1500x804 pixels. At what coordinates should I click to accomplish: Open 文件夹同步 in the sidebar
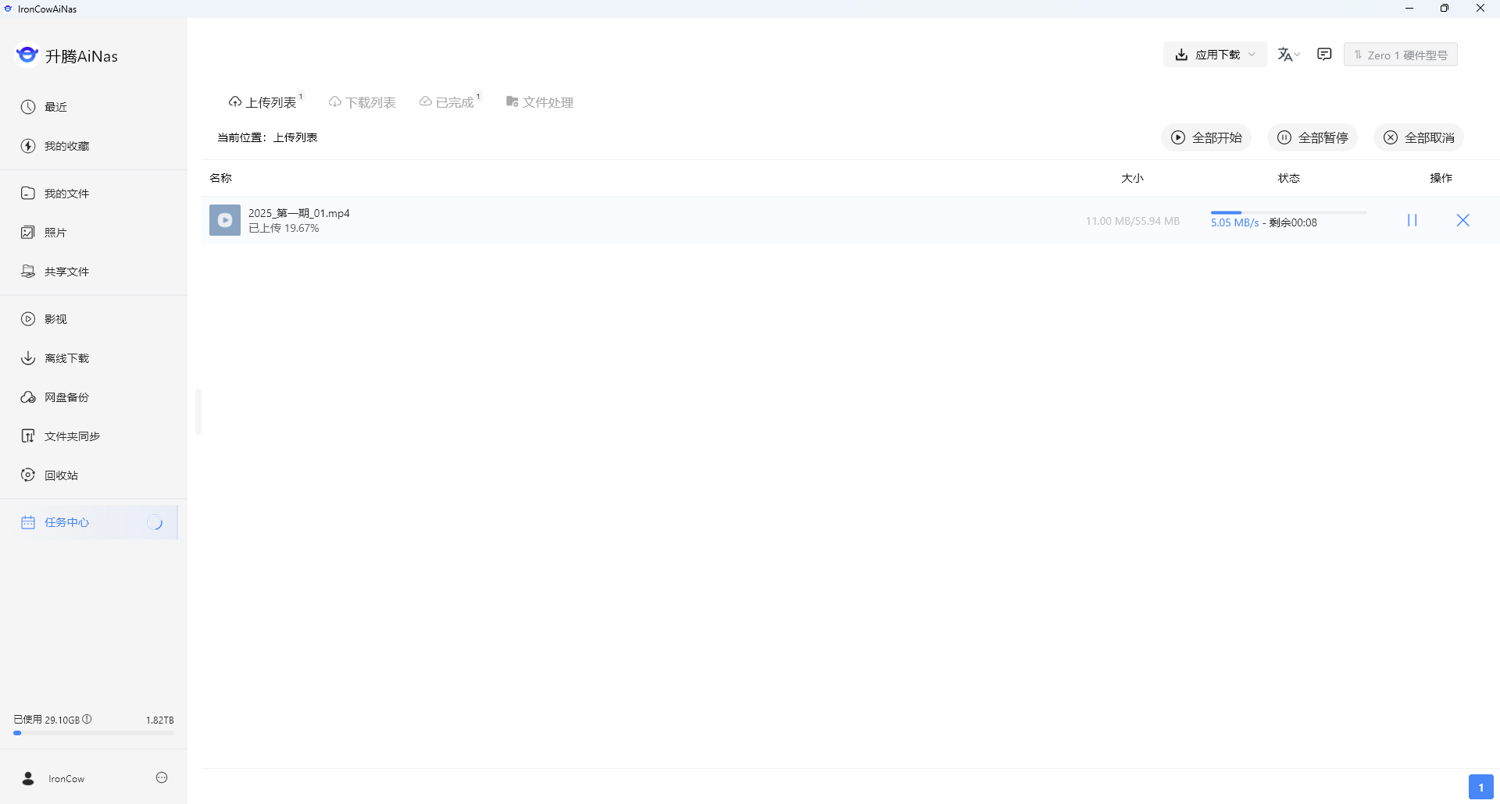(x=72, y=436)
